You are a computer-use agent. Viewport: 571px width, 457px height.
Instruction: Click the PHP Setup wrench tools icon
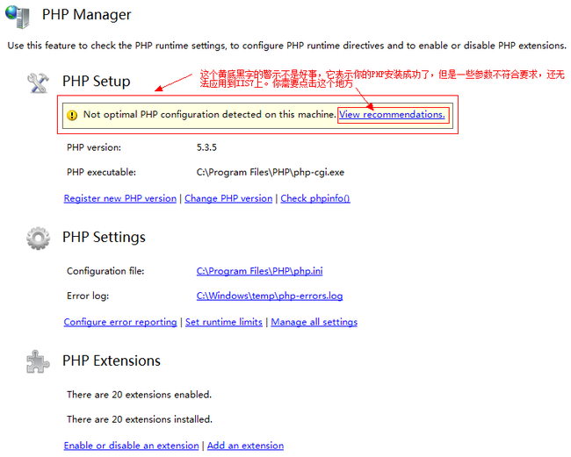(39, 83)
